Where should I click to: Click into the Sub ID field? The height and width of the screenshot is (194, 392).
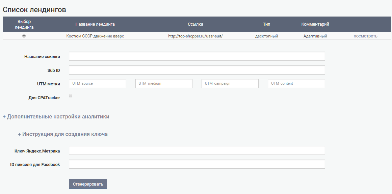point(197,70)
